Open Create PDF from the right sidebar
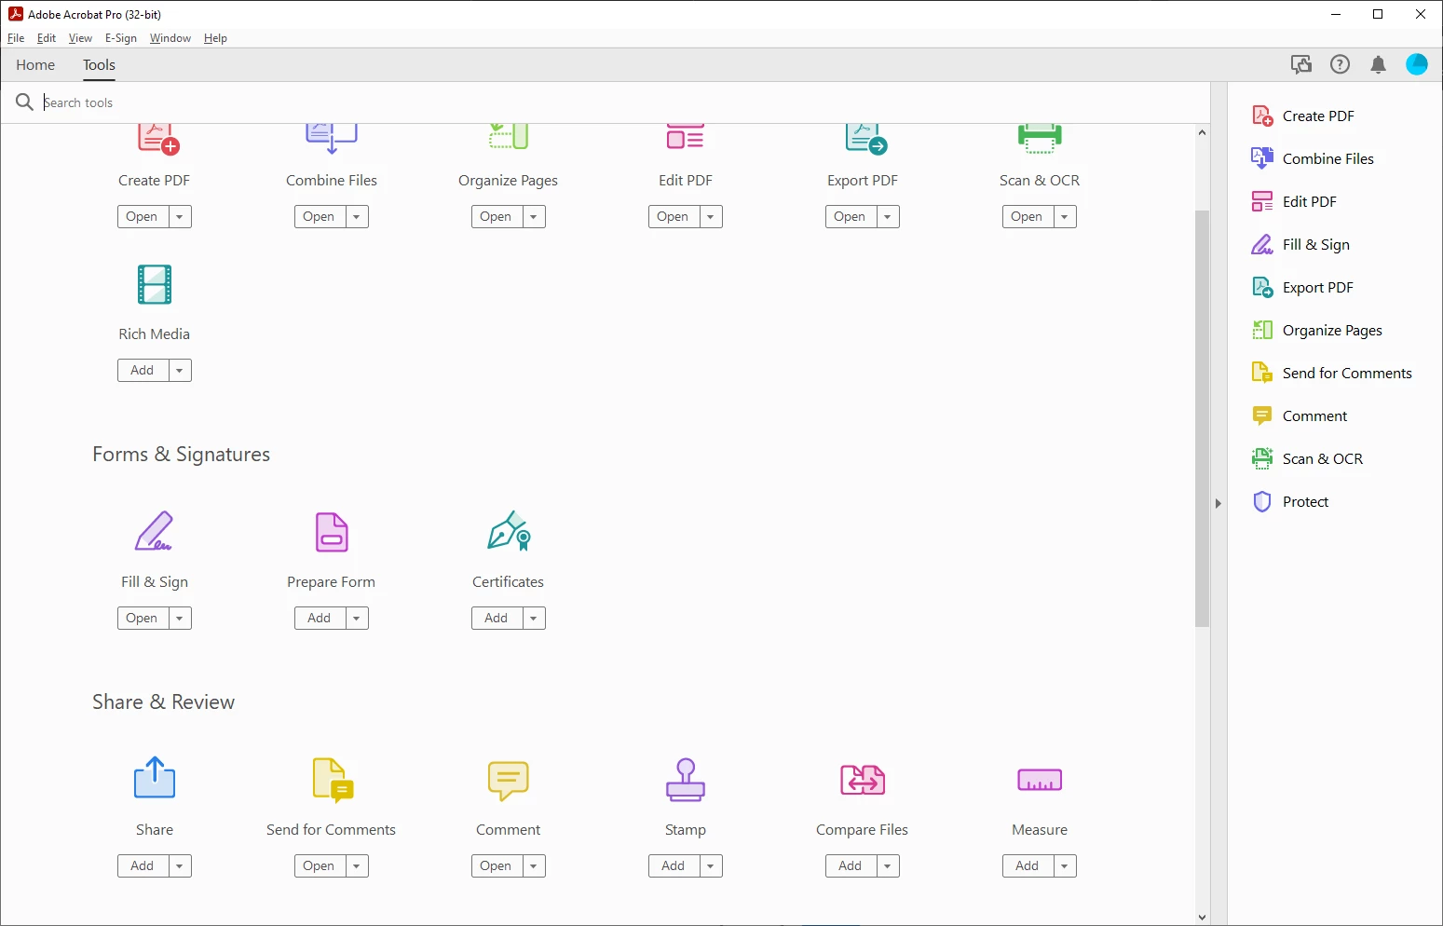 (1302, 116)
